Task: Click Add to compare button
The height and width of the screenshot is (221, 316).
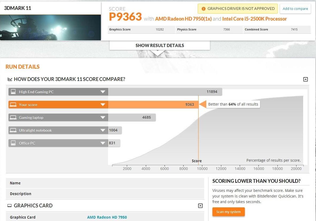Action: point(295,9)
